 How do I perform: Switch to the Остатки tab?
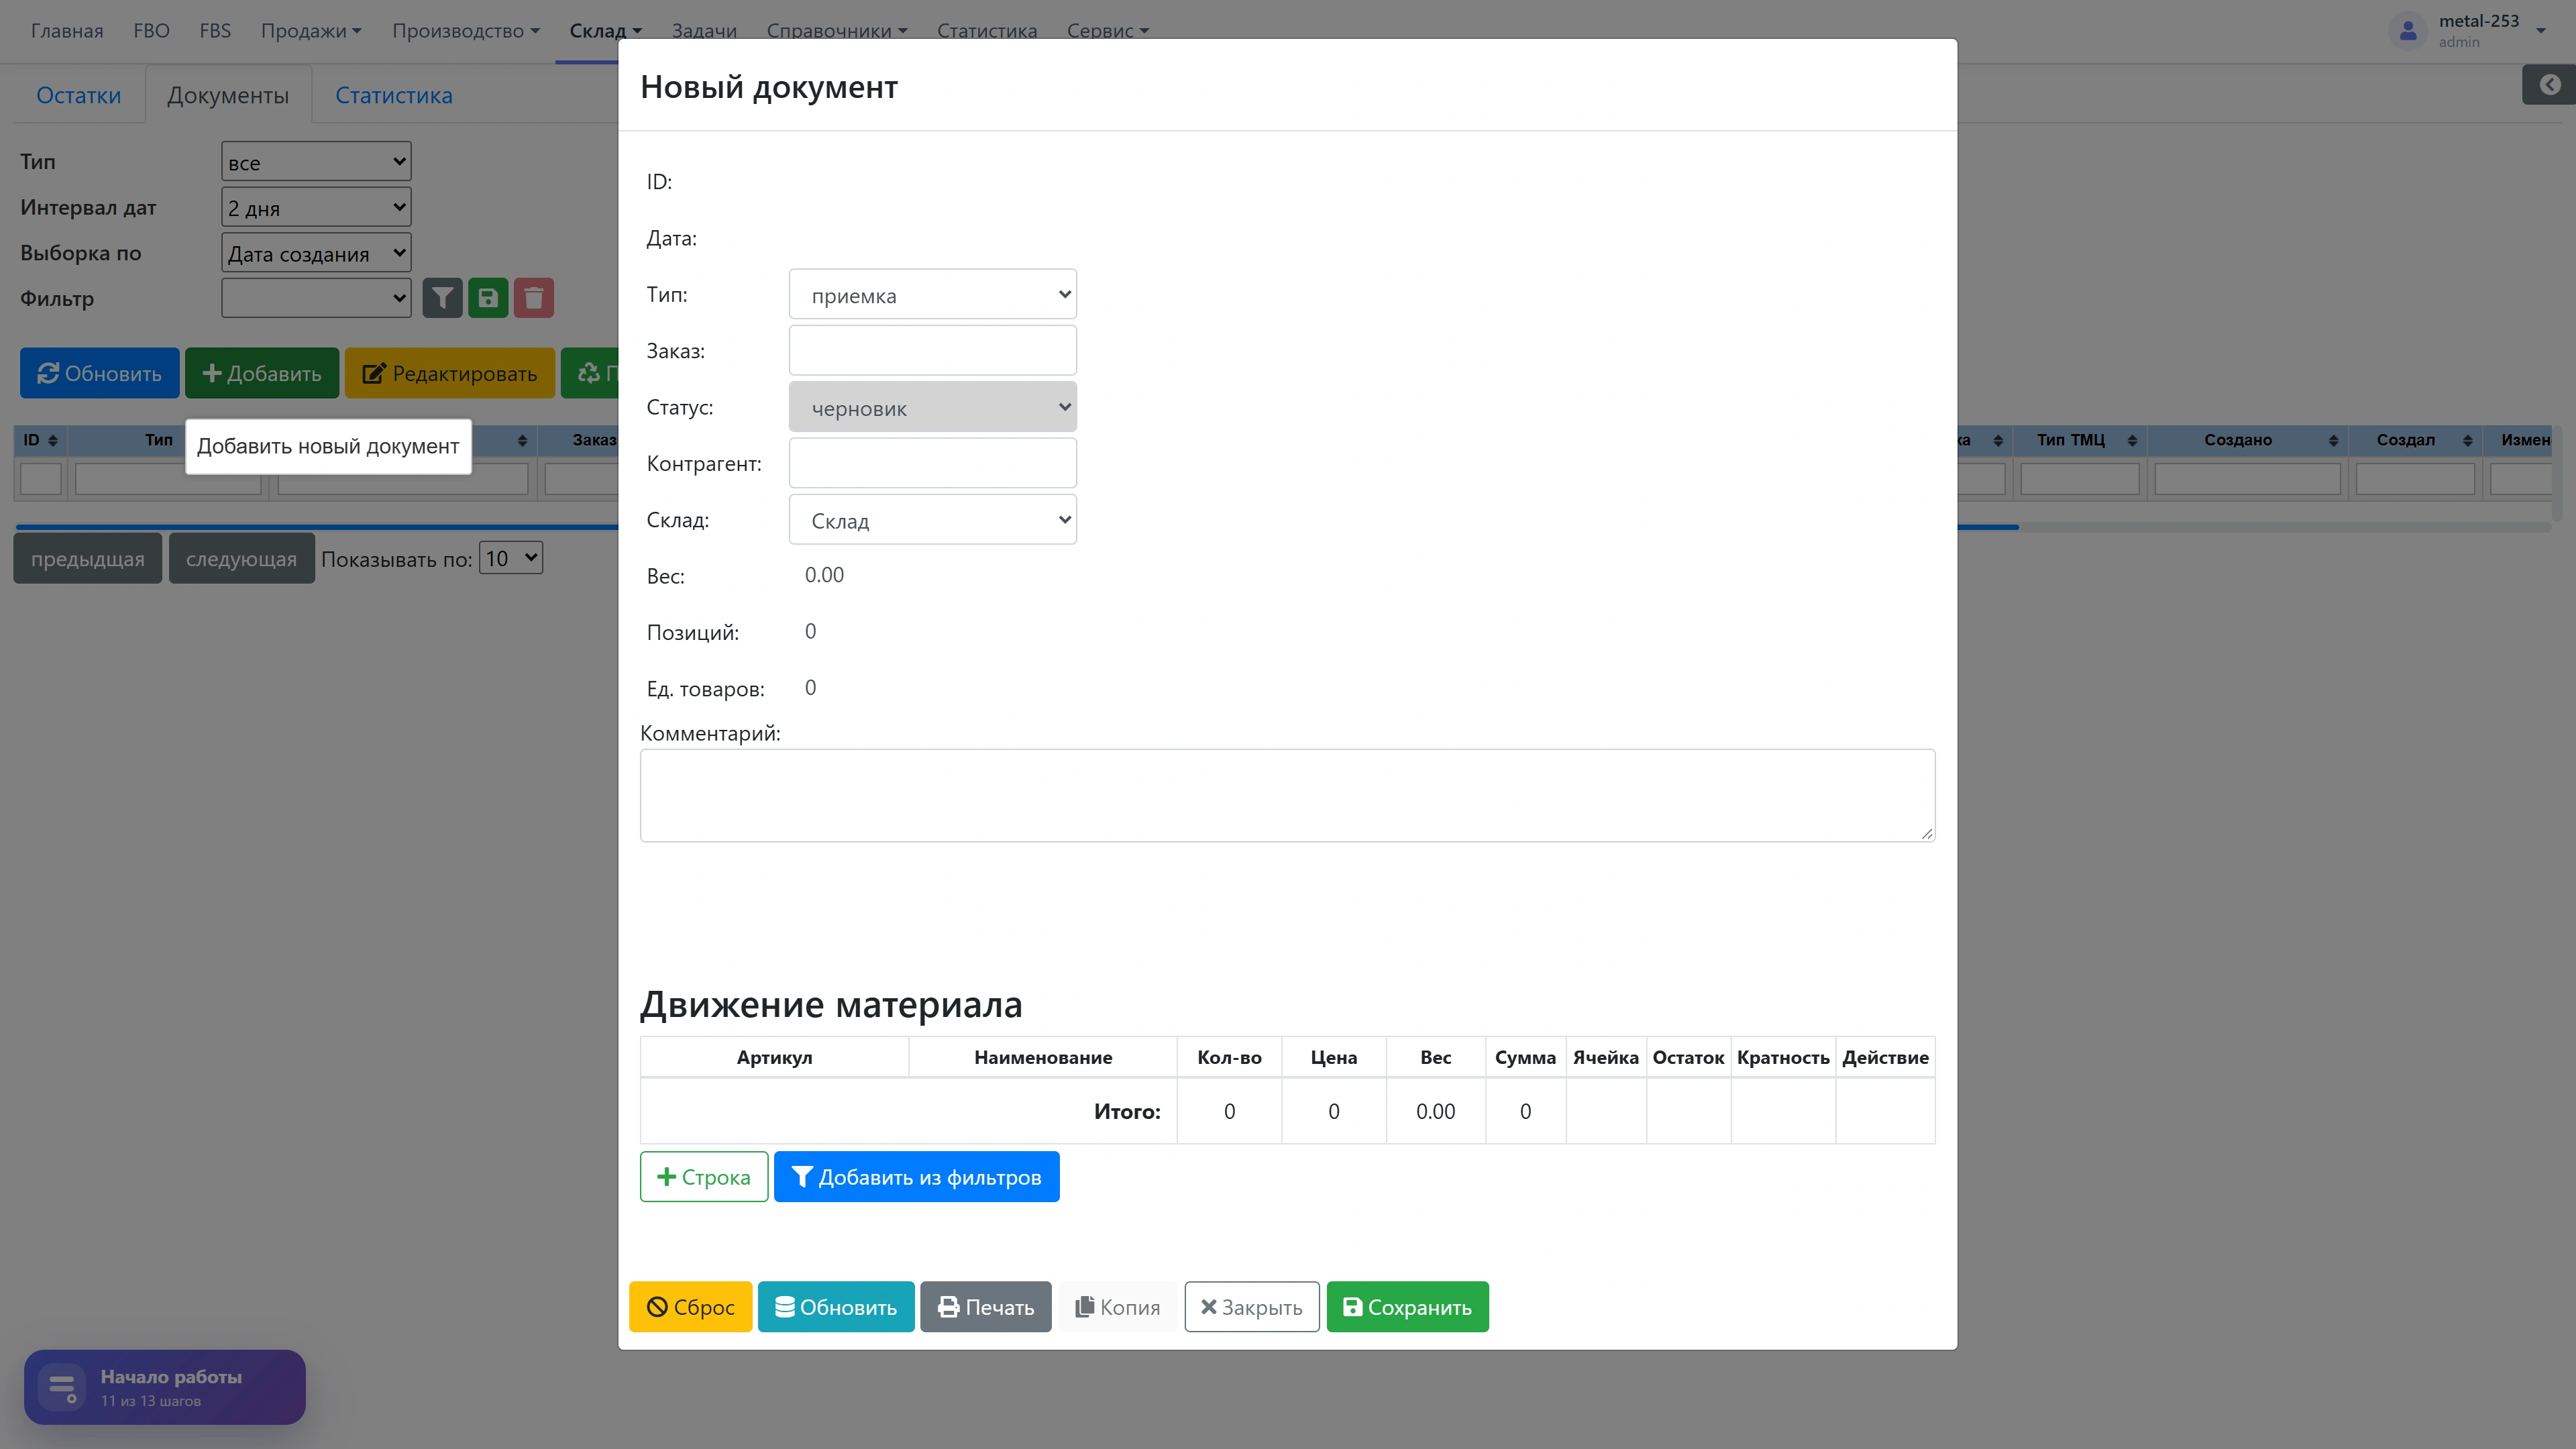79,95
